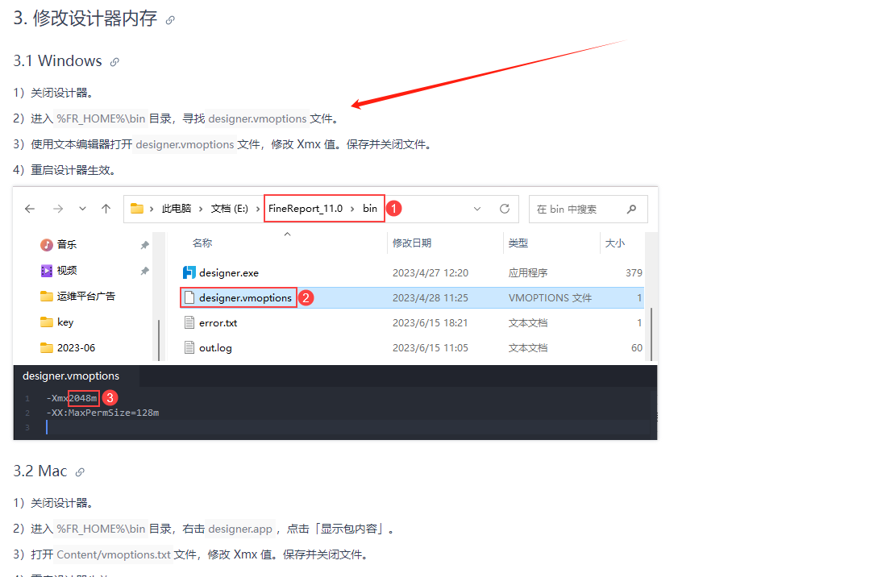Screen dimensions: 886x577
Task: Go forward with the Explorer forward arrow
Action: pyautogui.click(x=57, y=209)
